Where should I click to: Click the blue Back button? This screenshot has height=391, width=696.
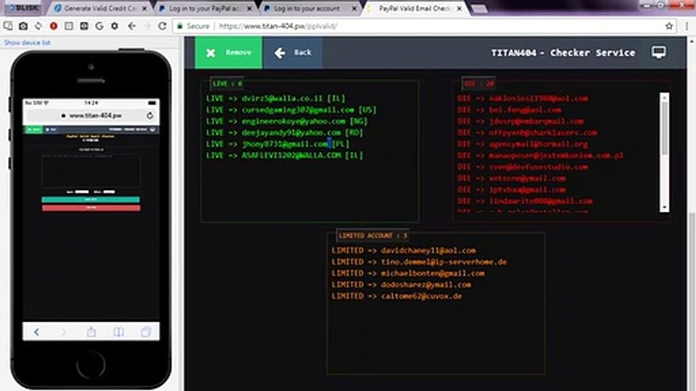293,53
